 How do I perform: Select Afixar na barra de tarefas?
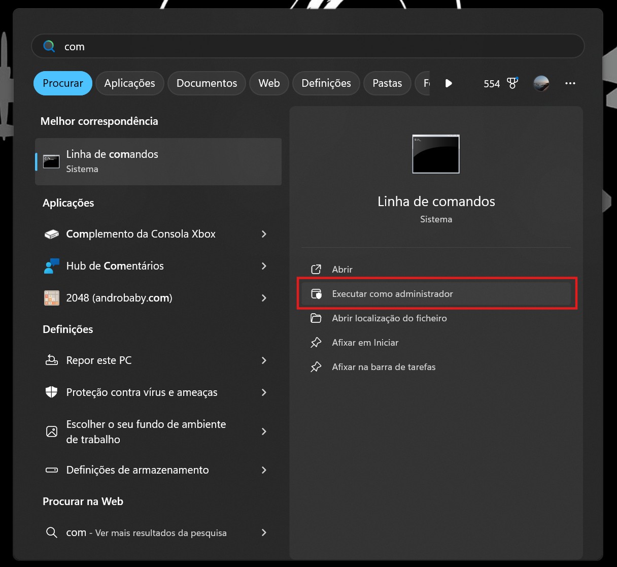pyautogui.click(x=384, y=367)
